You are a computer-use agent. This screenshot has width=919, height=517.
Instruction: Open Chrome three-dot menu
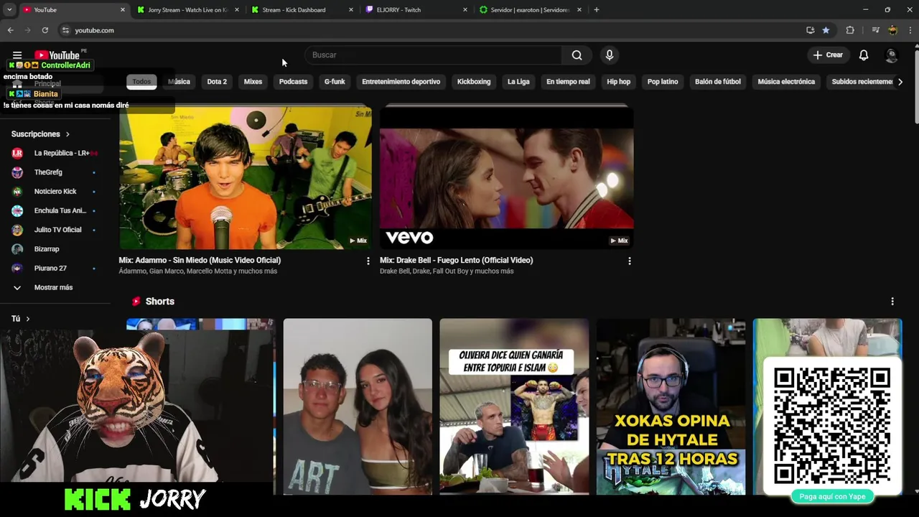(910, 30)
